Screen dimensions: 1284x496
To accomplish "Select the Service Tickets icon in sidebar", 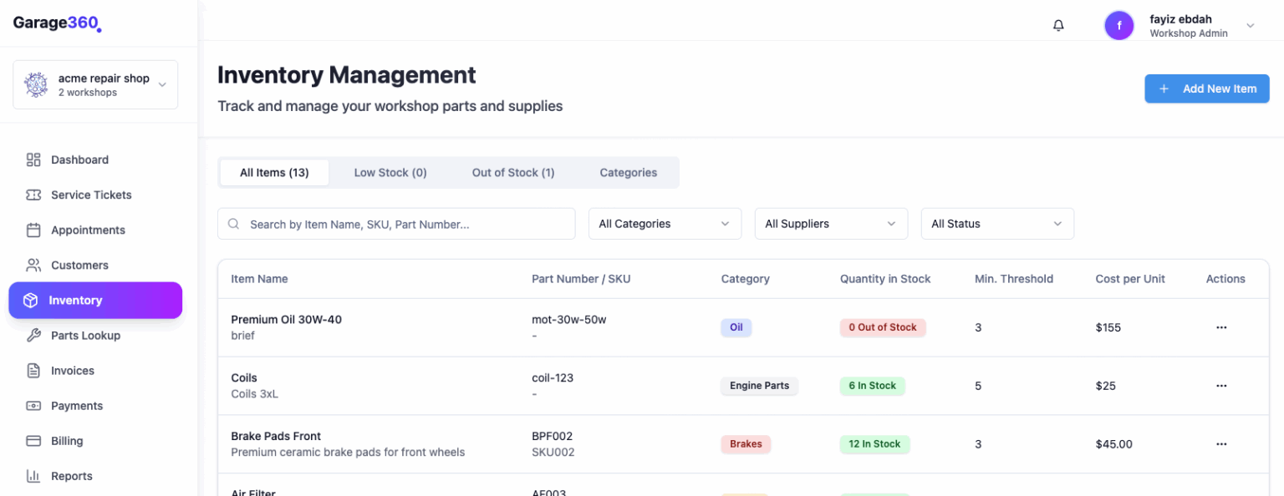I will click(33, 195).
